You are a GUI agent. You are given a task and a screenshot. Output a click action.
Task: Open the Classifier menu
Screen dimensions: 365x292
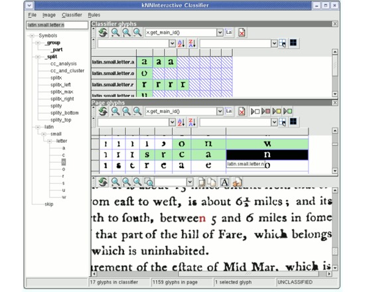click(x=72, y=15)
